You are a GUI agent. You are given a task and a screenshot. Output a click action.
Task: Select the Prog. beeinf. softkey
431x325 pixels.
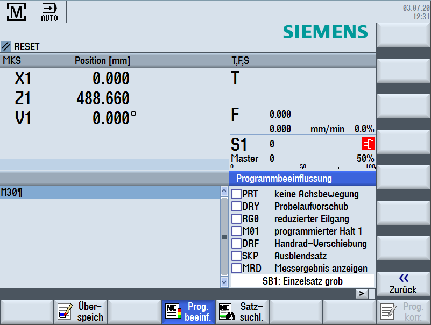pos(188,312)
